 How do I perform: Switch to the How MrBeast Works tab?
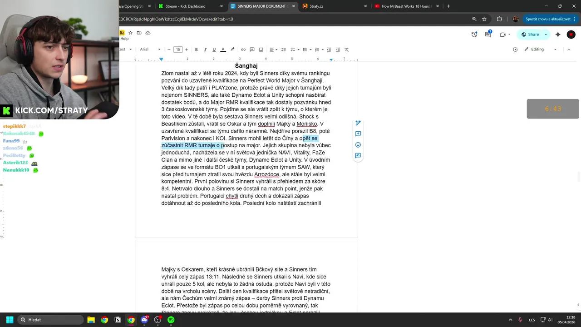pos(407,6)
